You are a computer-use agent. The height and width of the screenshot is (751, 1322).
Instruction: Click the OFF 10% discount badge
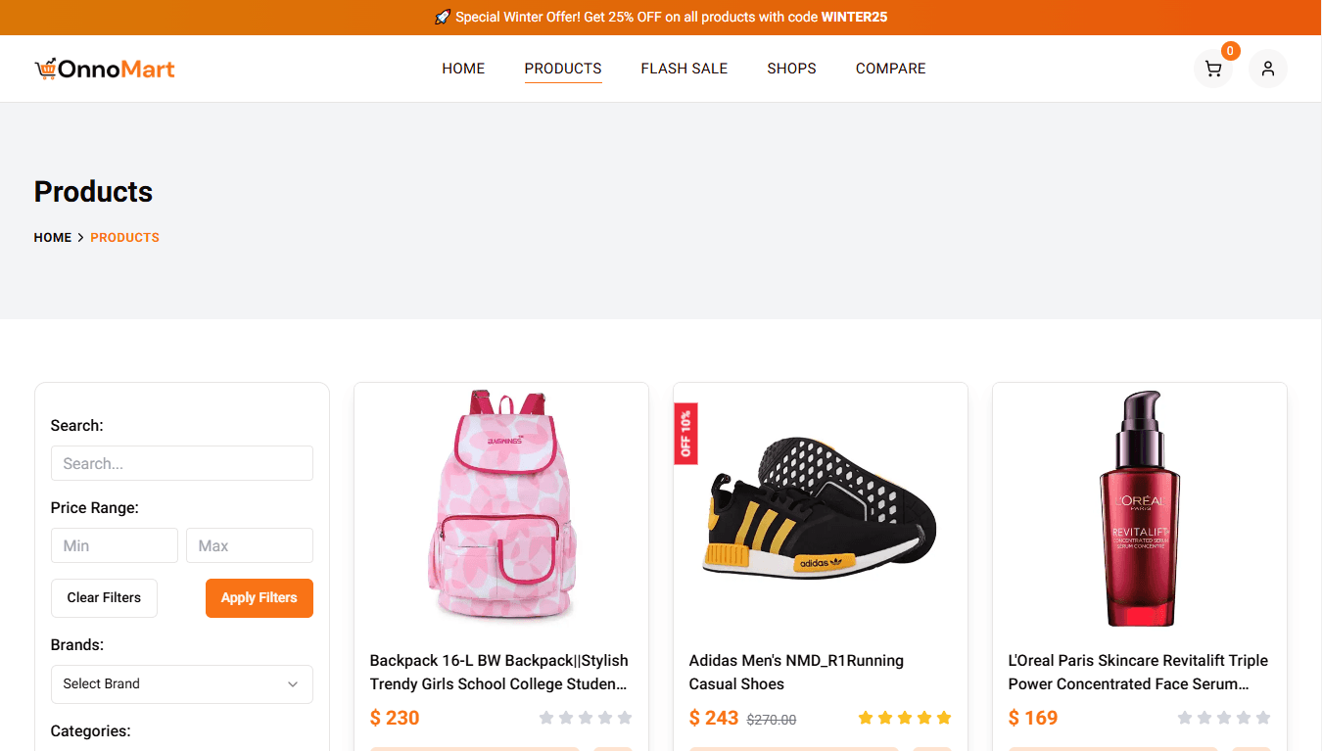click(x=685, y=434)
